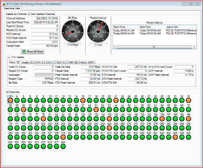Click the PCR-PTS Diff value field
The image size is (203, 168).
(x=138, y=67)
